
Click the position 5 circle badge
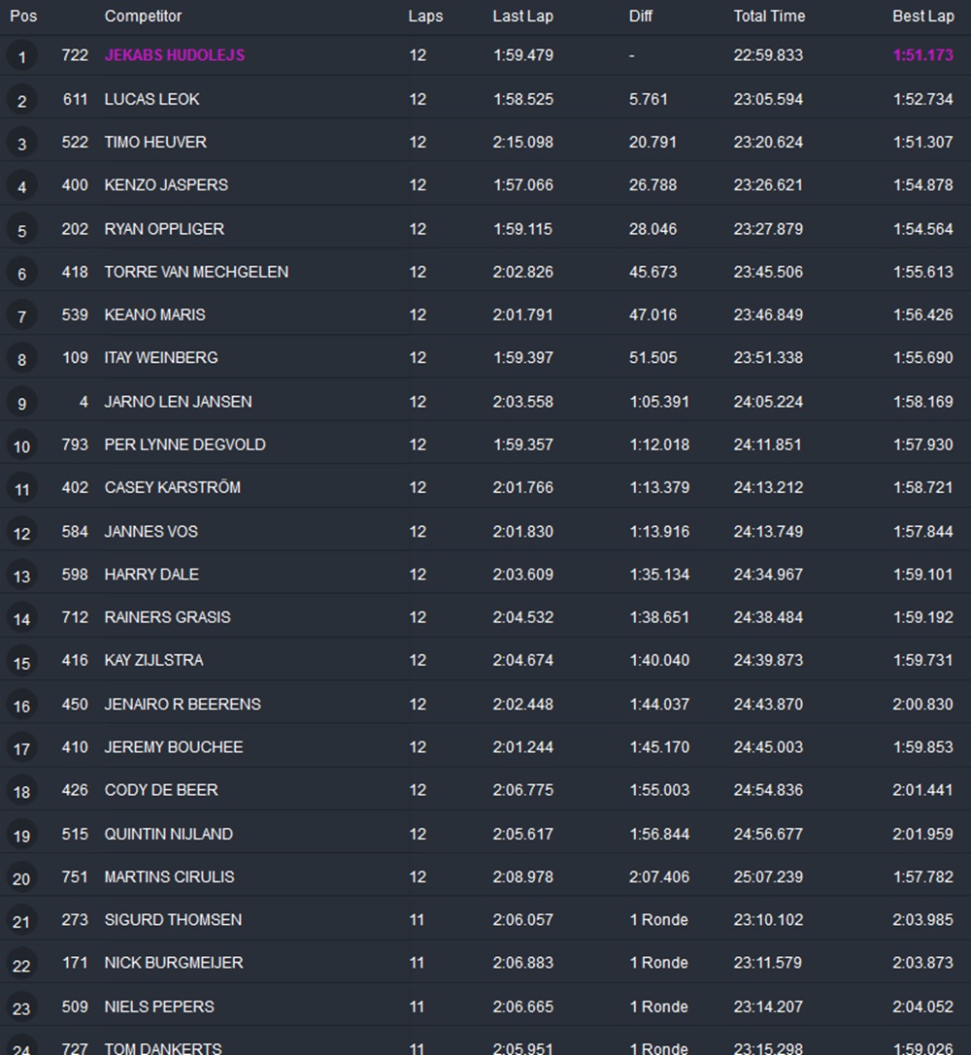(x=21, y=230)
